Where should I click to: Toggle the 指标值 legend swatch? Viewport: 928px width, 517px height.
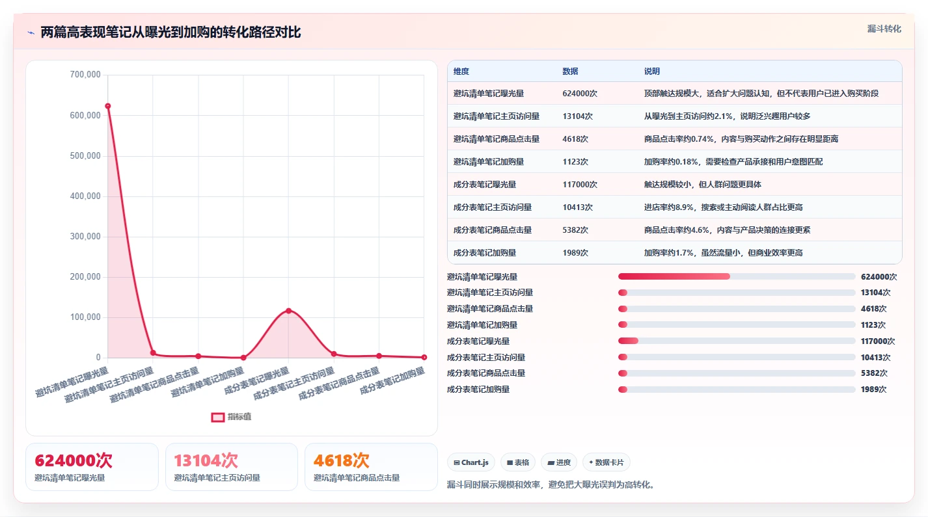[218, 417]
